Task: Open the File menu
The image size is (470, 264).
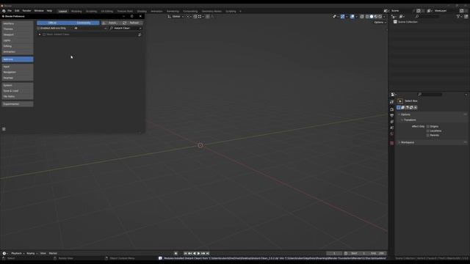Action: (10, 11)
